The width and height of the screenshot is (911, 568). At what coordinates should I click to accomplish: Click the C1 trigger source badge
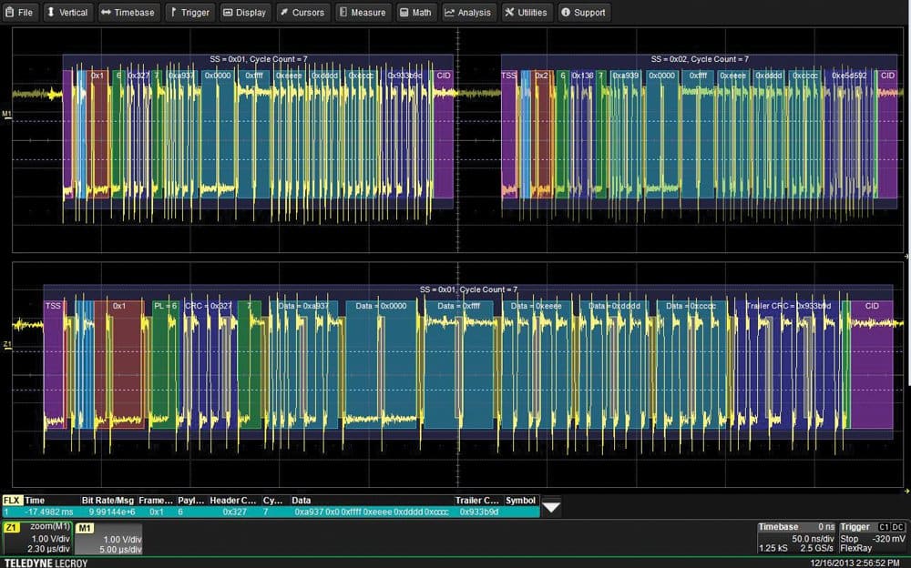tap(884, 527)
